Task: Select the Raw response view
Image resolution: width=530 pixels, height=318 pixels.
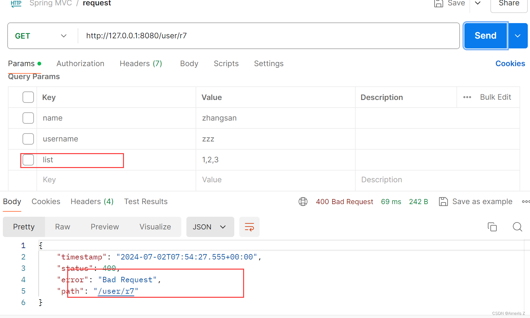Action: coord(62,227)
